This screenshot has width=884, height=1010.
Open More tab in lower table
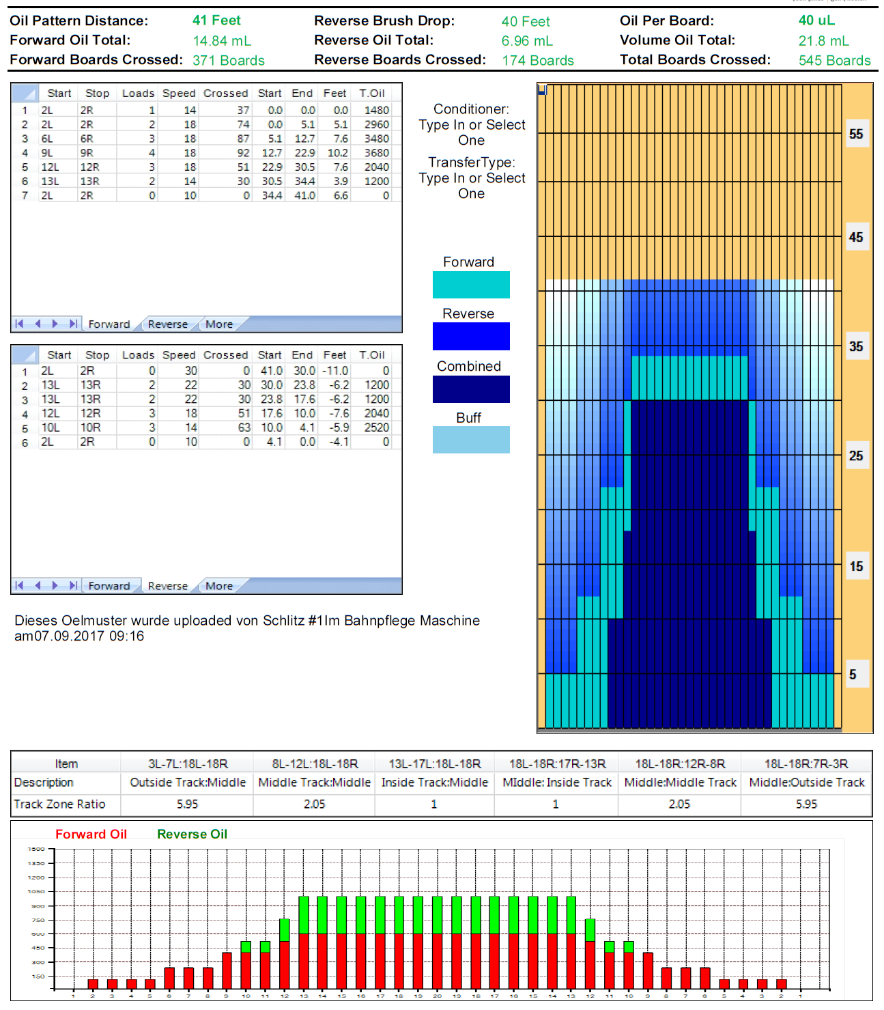click(219, 586)
